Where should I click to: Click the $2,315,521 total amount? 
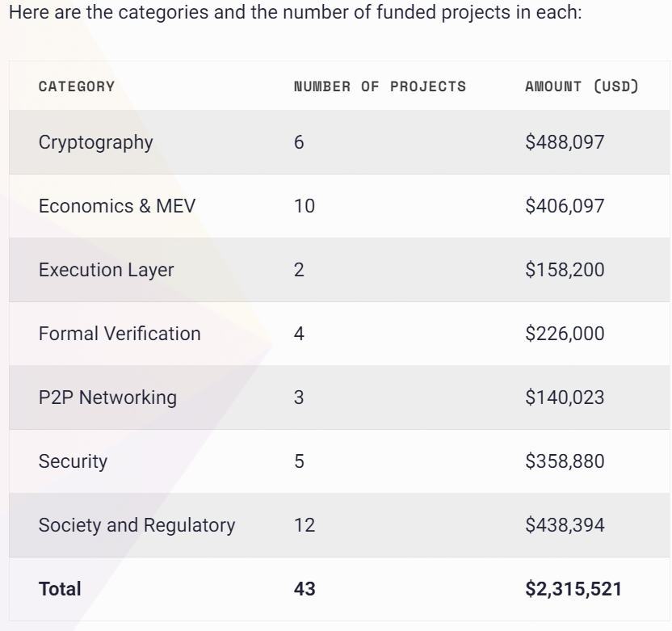tap(573, 589)
